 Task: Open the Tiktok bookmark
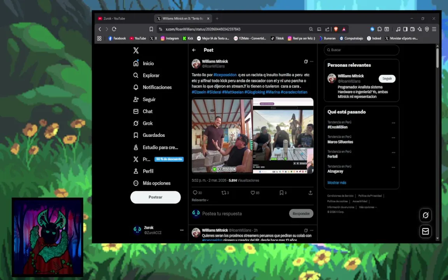pos(277,38)
